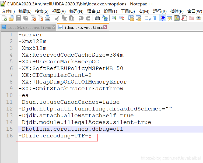
Task: Click the -Xmx512m line
Action: (x=32, y=48)
